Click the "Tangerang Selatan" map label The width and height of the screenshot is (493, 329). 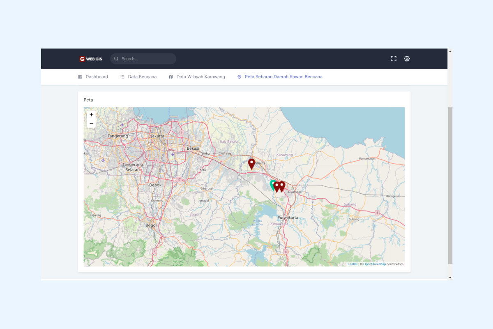[x=133, y=167]
